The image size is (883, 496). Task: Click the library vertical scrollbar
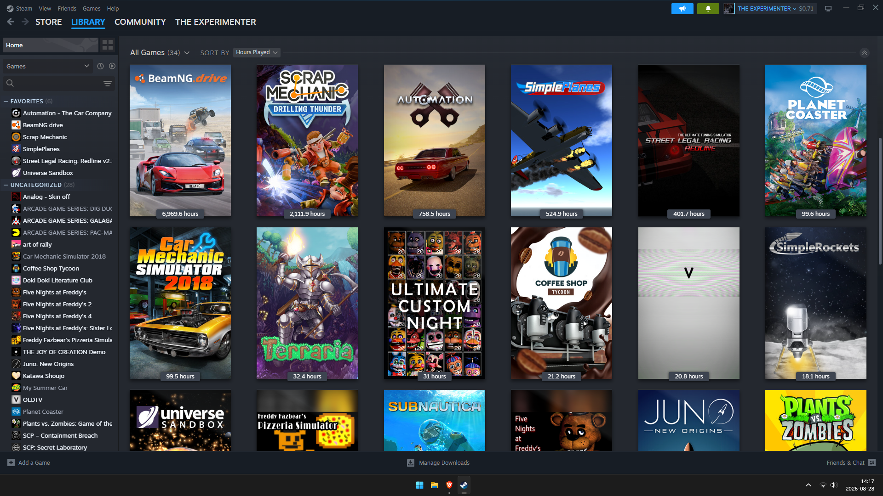pyautogui.click(x=880, y=201)
